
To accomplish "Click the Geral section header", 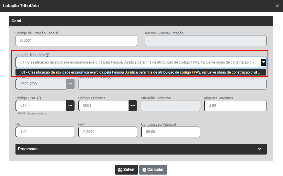I will [x=141, y=21].
